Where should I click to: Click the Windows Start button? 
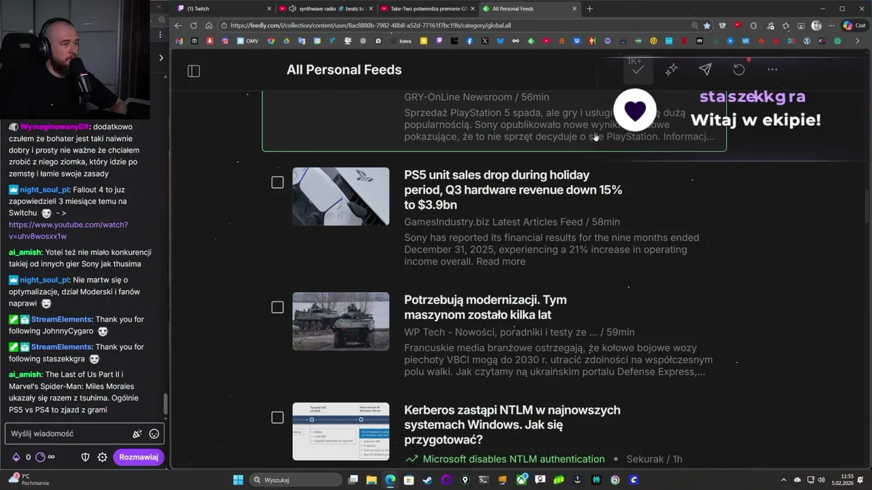pos(238,480)
